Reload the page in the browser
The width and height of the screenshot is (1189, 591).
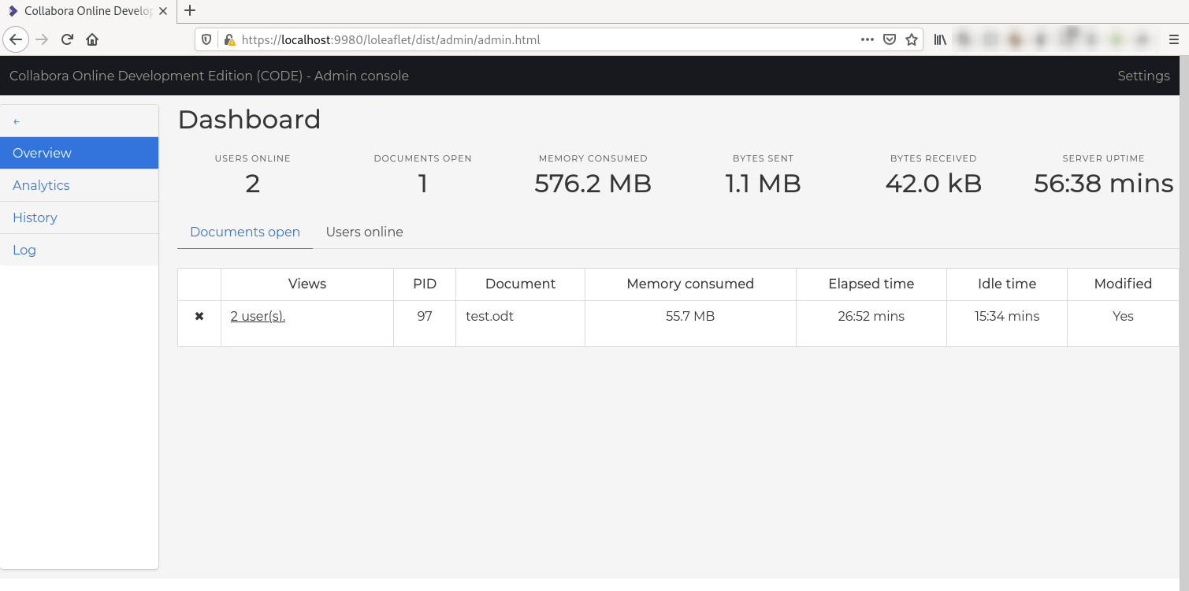68,39
